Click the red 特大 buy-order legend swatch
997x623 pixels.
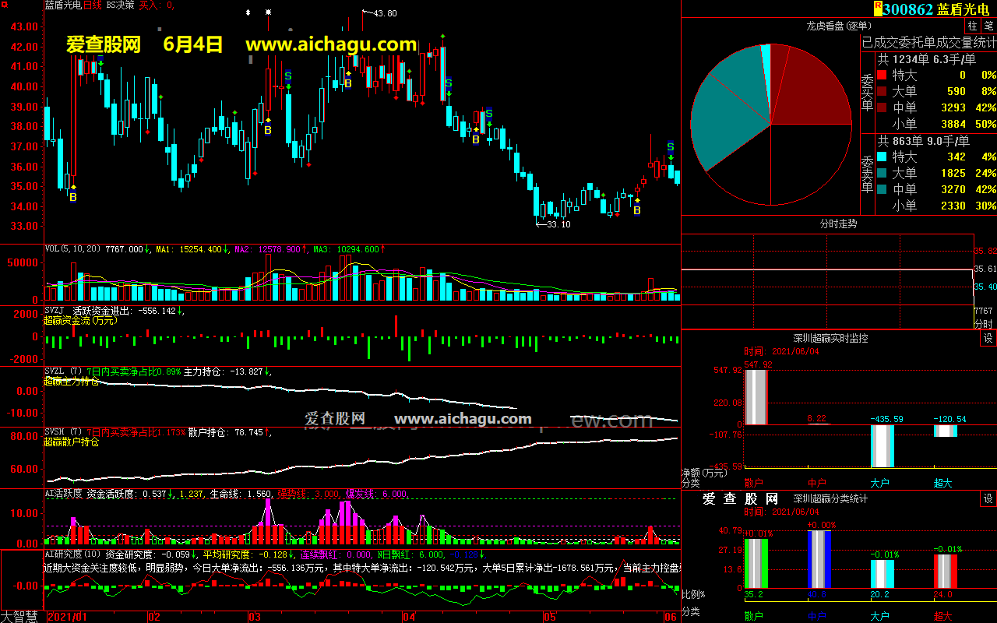pyautogui.click(x=882, y=76)
